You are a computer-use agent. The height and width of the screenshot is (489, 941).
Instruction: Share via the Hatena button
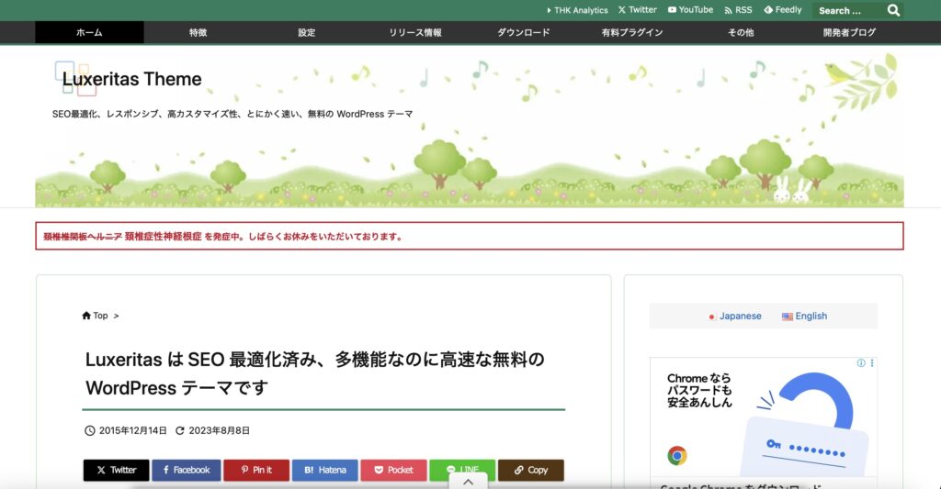click(x=325, y=470)
